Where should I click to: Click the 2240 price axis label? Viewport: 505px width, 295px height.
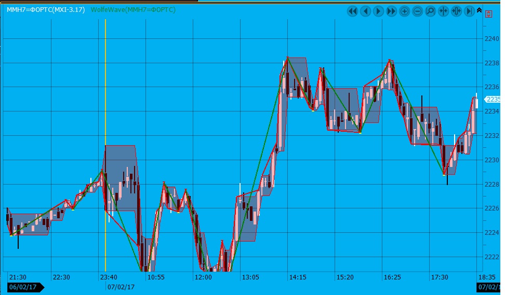pyautogui.click(x=492, y=39)
